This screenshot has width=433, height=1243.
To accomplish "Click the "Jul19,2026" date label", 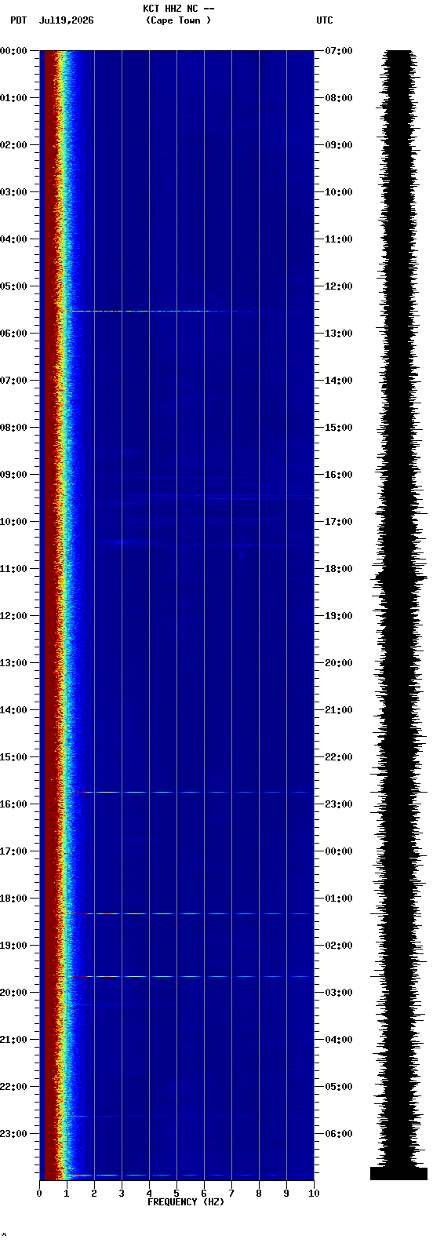I will coord(66,20).
